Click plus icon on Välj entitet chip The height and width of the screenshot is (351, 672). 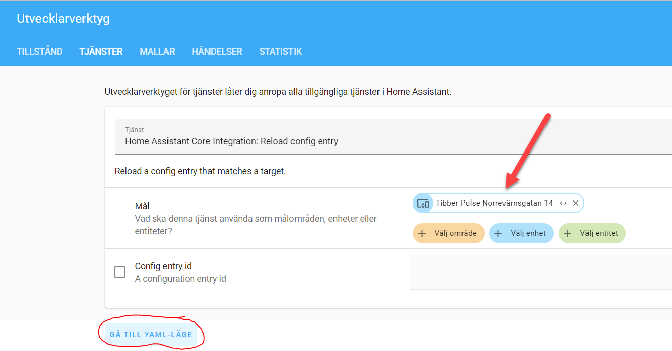tap(568, 234)
